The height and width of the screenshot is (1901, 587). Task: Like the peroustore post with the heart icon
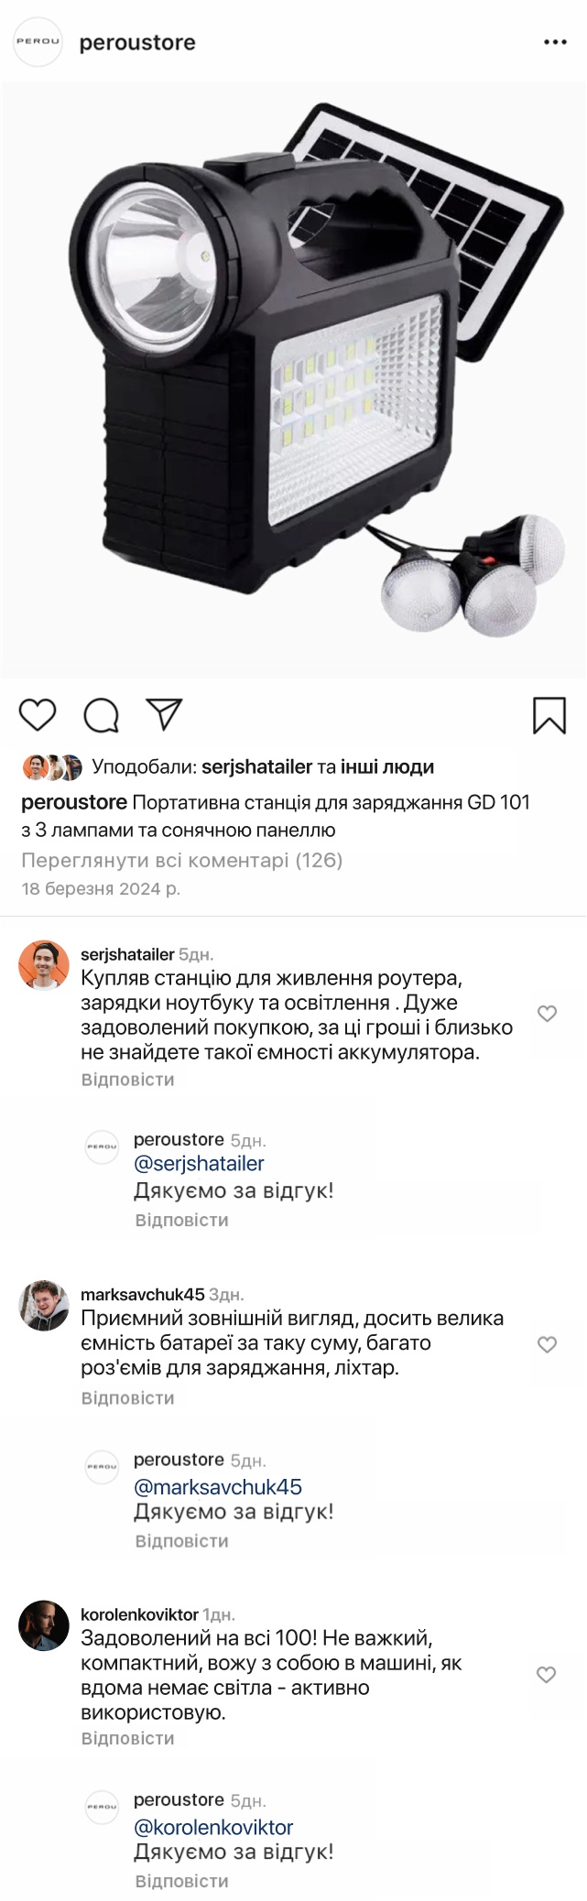click(x=38, y=714)
